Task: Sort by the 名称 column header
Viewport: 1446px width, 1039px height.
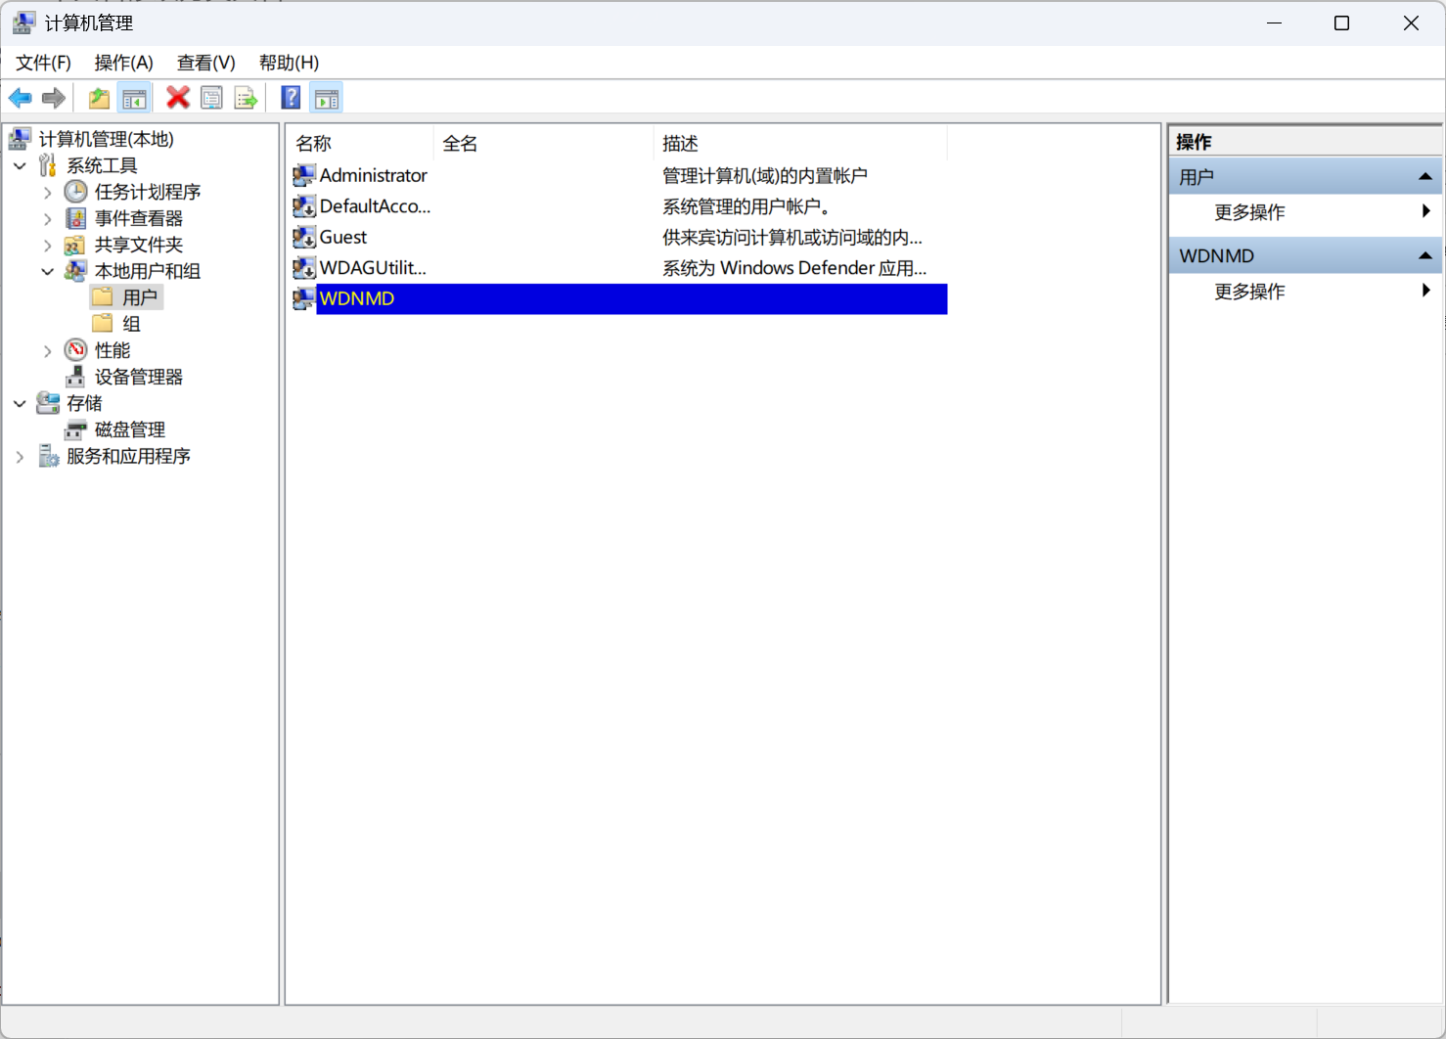Action: click(x=361, y=144)
